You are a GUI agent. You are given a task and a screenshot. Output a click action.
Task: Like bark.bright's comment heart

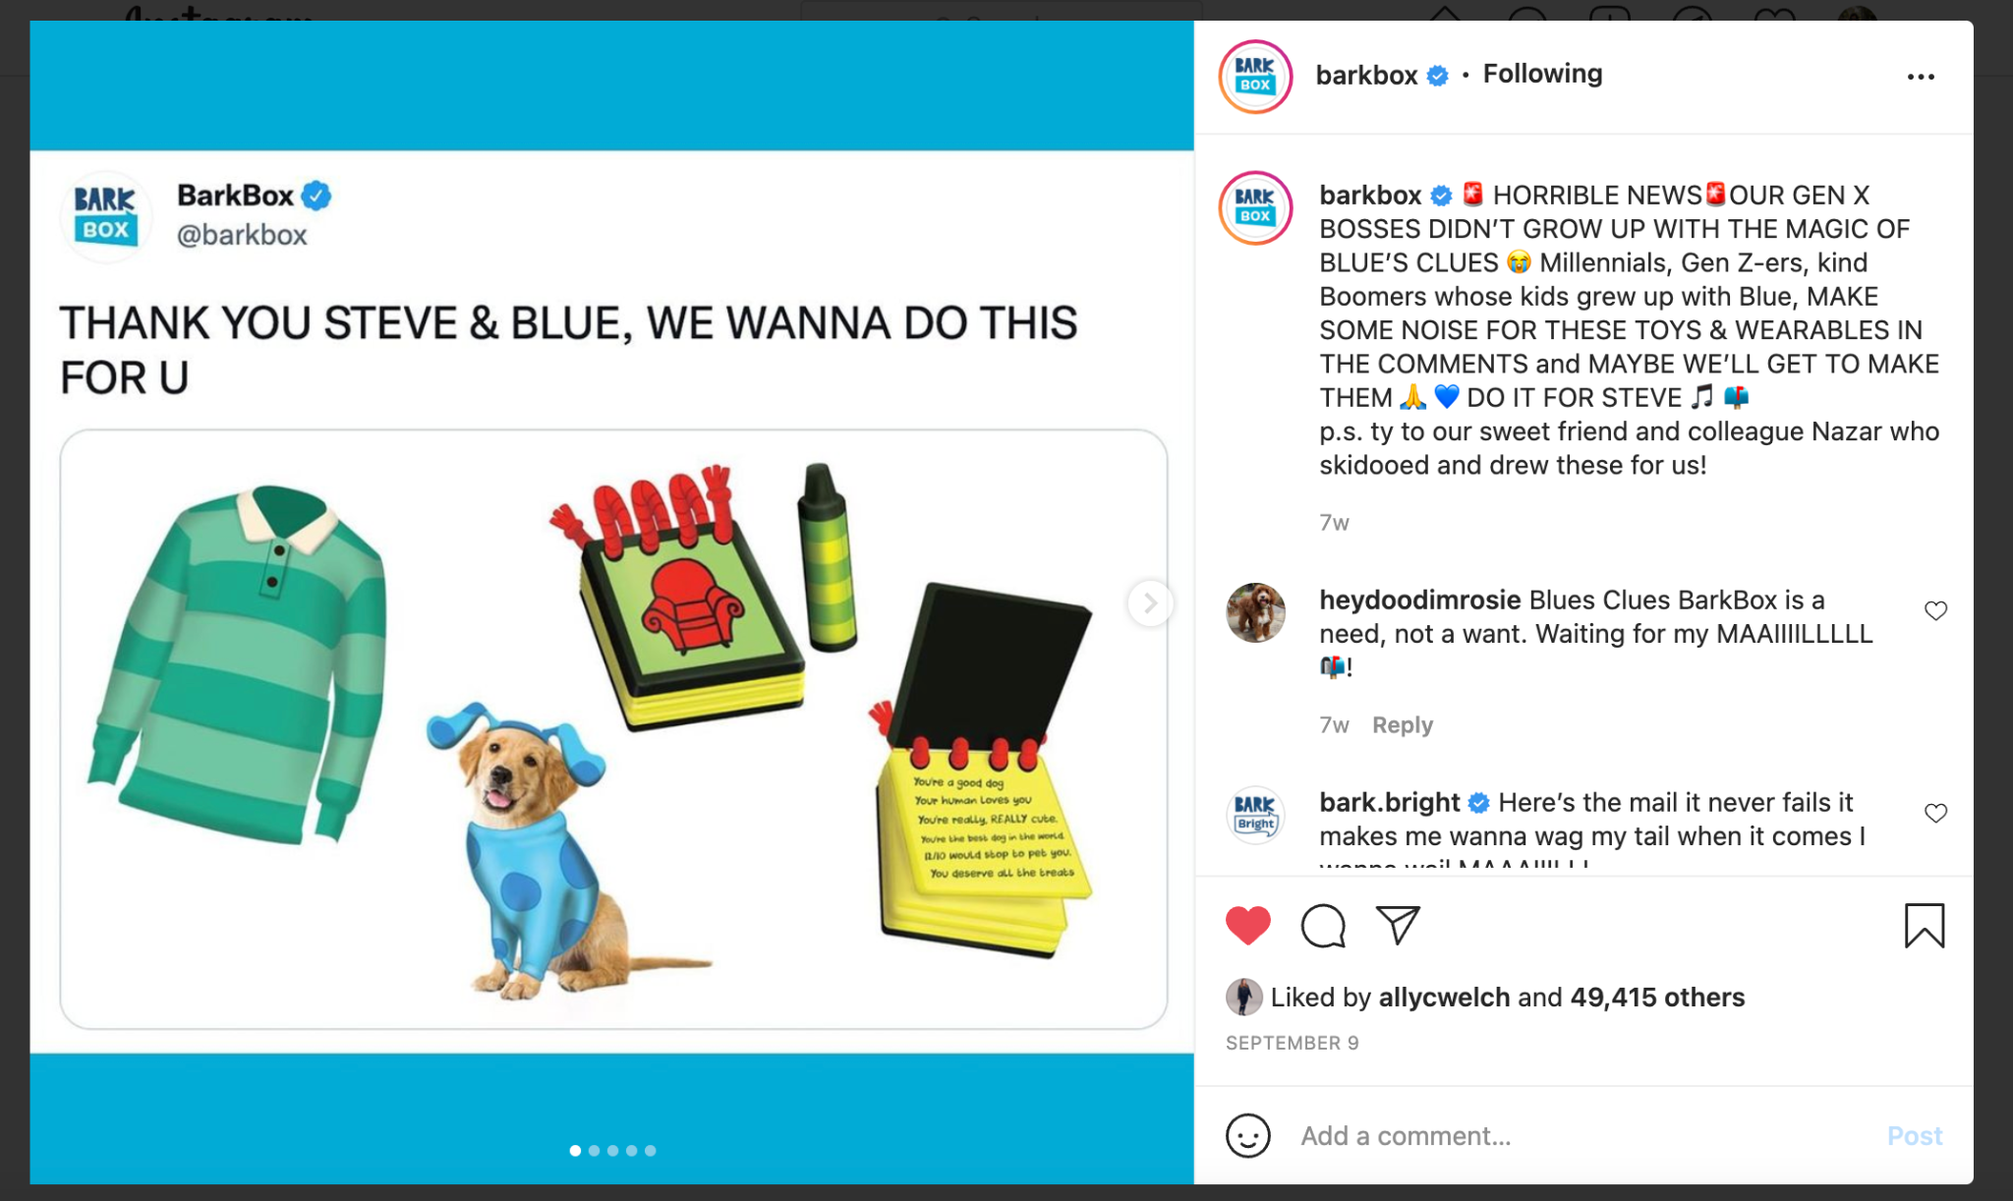click(x=1935, y=814)
